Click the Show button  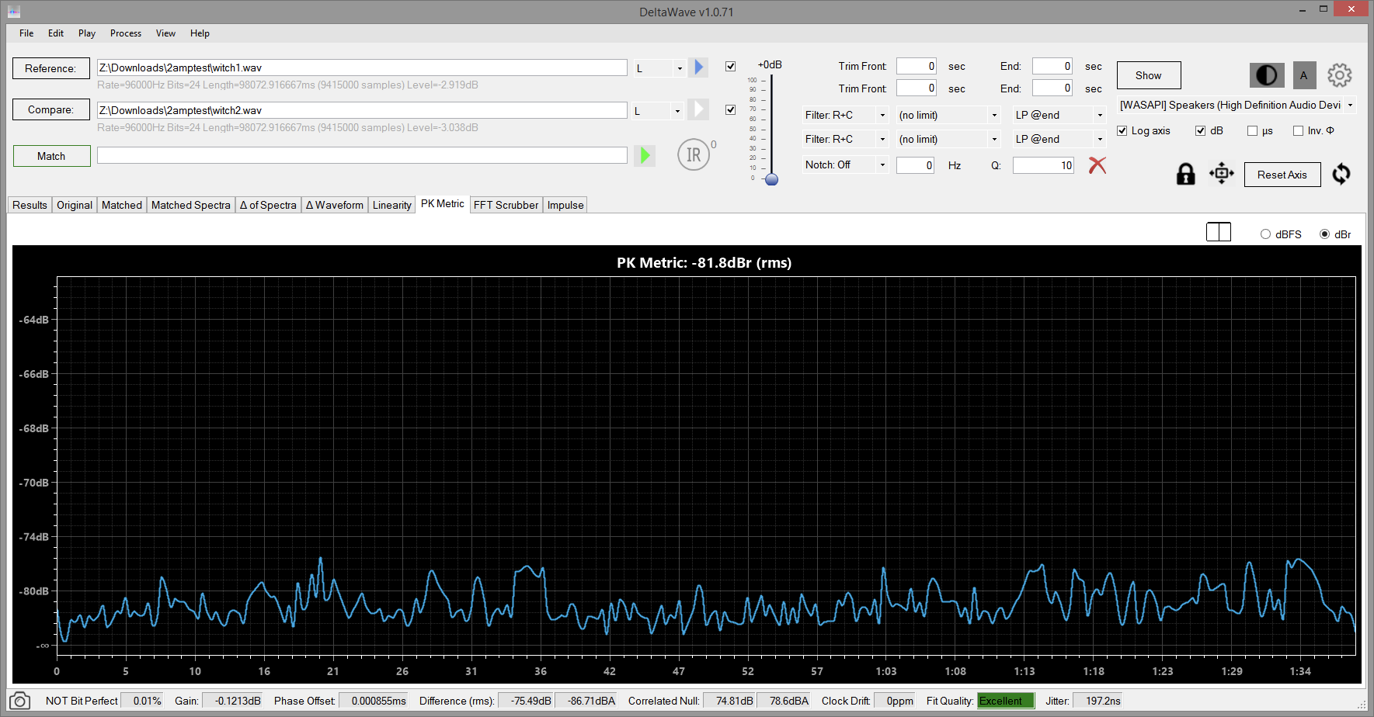(1149, 75)
